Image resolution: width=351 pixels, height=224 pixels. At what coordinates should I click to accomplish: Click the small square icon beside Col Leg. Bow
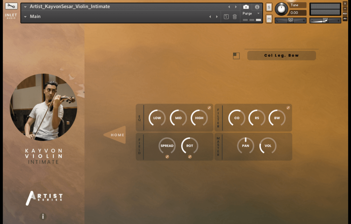[x=236, y=56]
